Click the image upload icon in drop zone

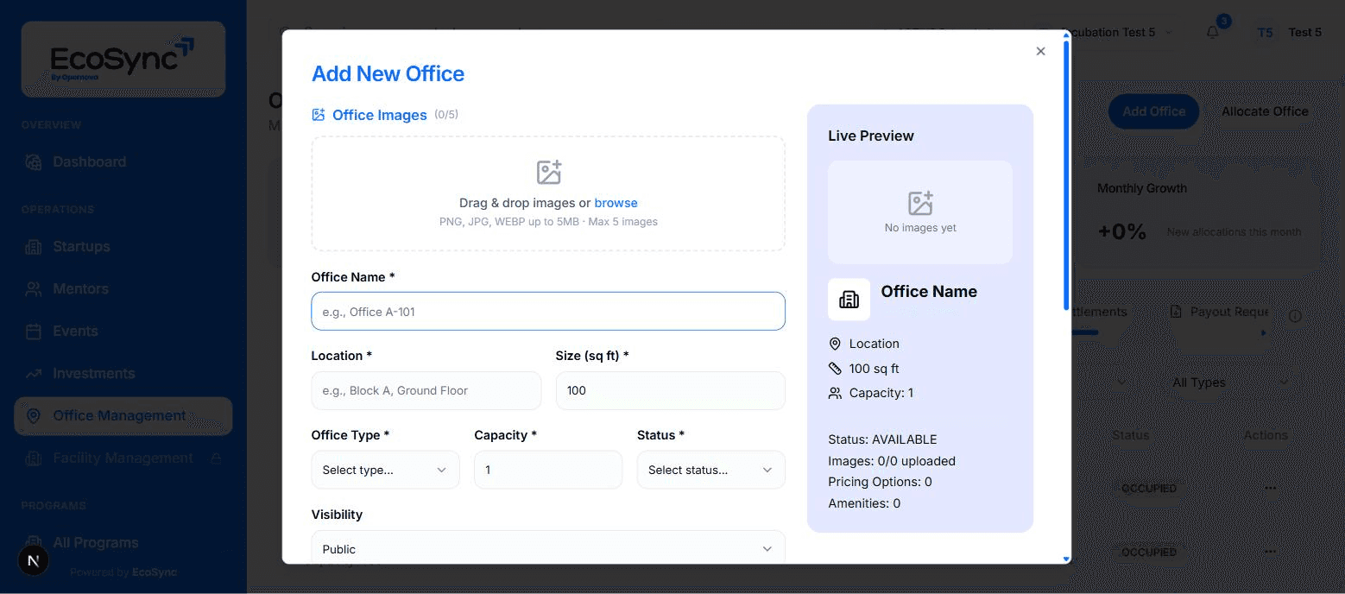point(549,172)
